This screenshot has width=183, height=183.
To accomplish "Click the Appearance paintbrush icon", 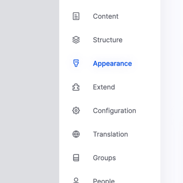I will [76, 63].
